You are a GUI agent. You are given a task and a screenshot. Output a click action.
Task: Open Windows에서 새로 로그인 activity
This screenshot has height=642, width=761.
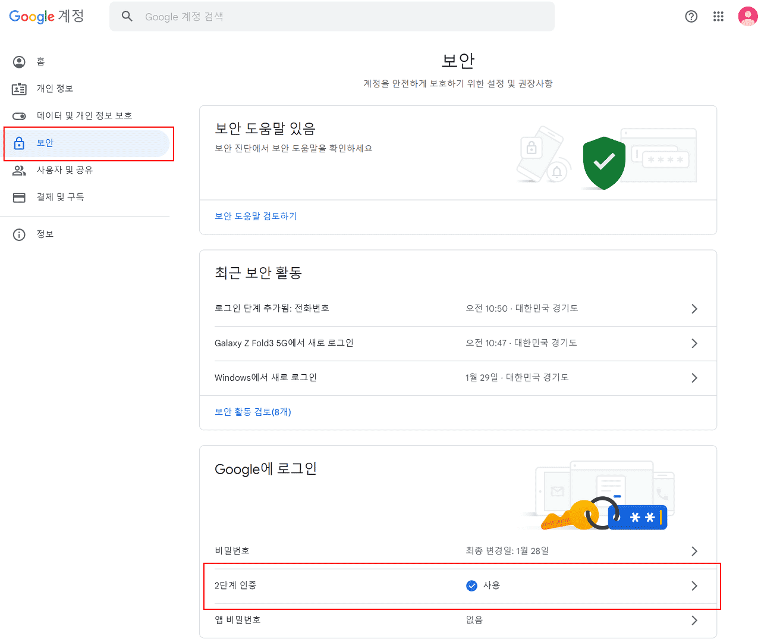[x=458, y=378]
